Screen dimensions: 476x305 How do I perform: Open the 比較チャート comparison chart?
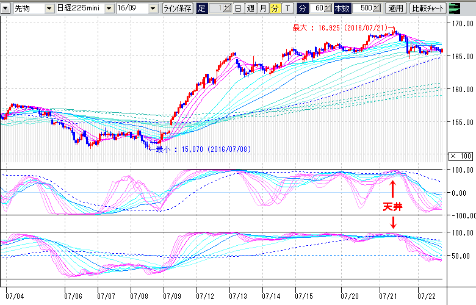427,9
